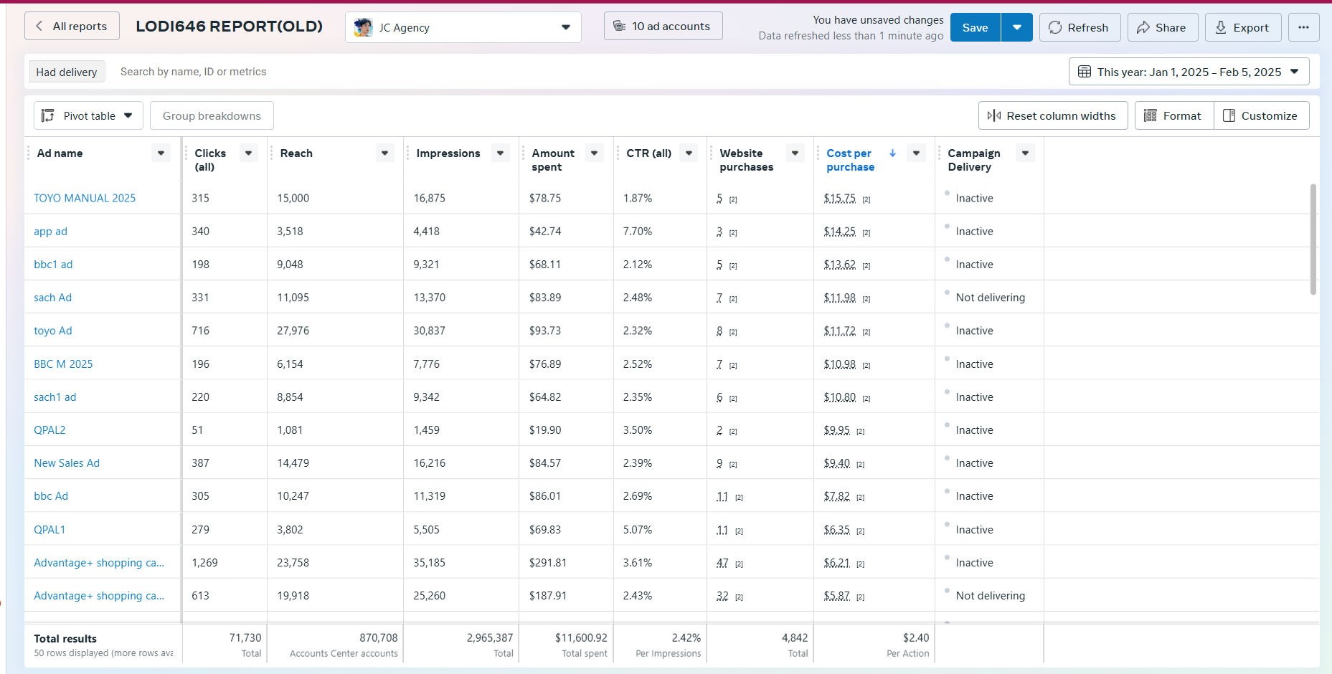Screen dimensions: 1332x674
Task: Open the three-dots more options menu
Action: [x=1303, y=27]
